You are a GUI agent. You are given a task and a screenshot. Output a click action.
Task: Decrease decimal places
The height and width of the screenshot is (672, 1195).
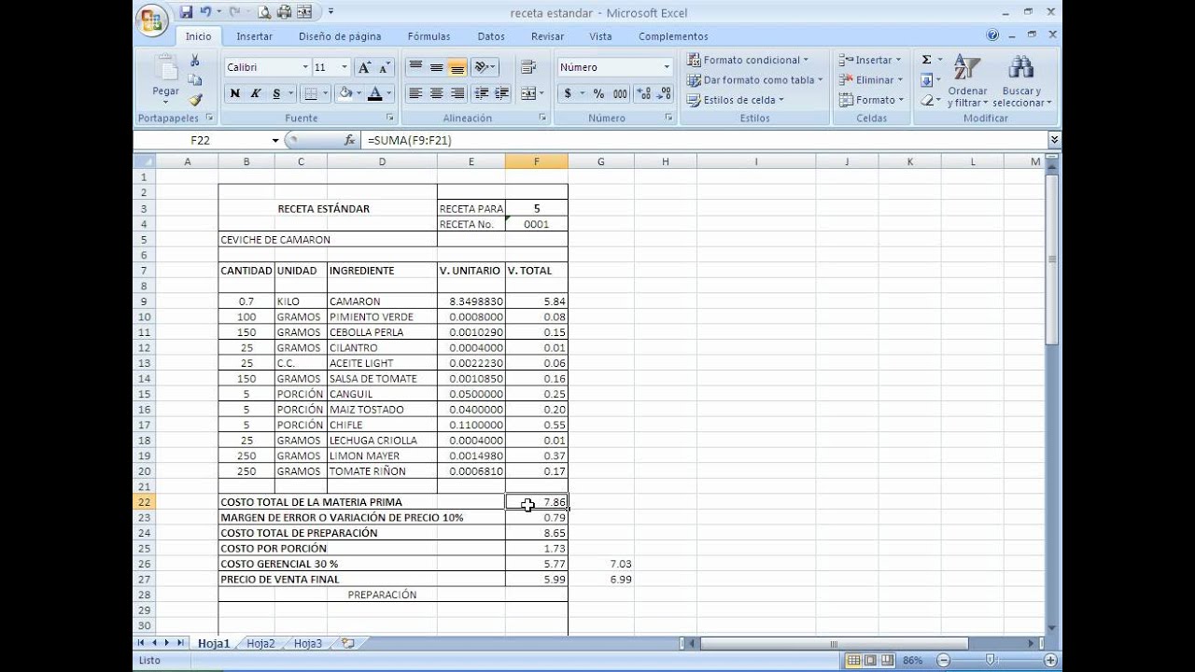coord(664,93)
